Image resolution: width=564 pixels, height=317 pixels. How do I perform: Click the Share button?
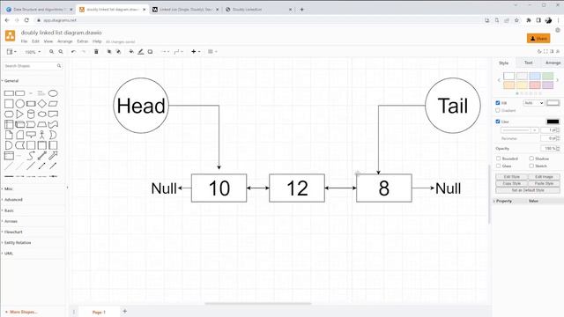click(538, 39)
